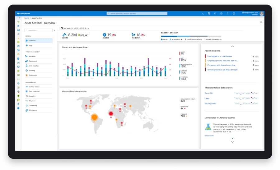The image size is (280, 170).
Task: Click the green plus create resource icon
Action: [x=18, y=22]
